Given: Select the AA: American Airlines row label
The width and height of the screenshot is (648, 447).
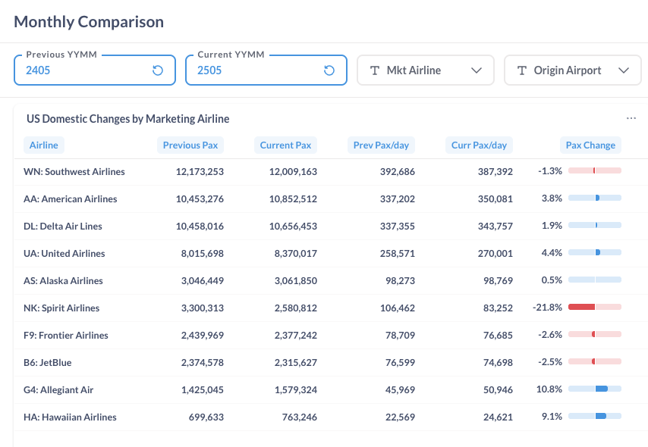Looking at the screenshot, I should click(71, 199).
